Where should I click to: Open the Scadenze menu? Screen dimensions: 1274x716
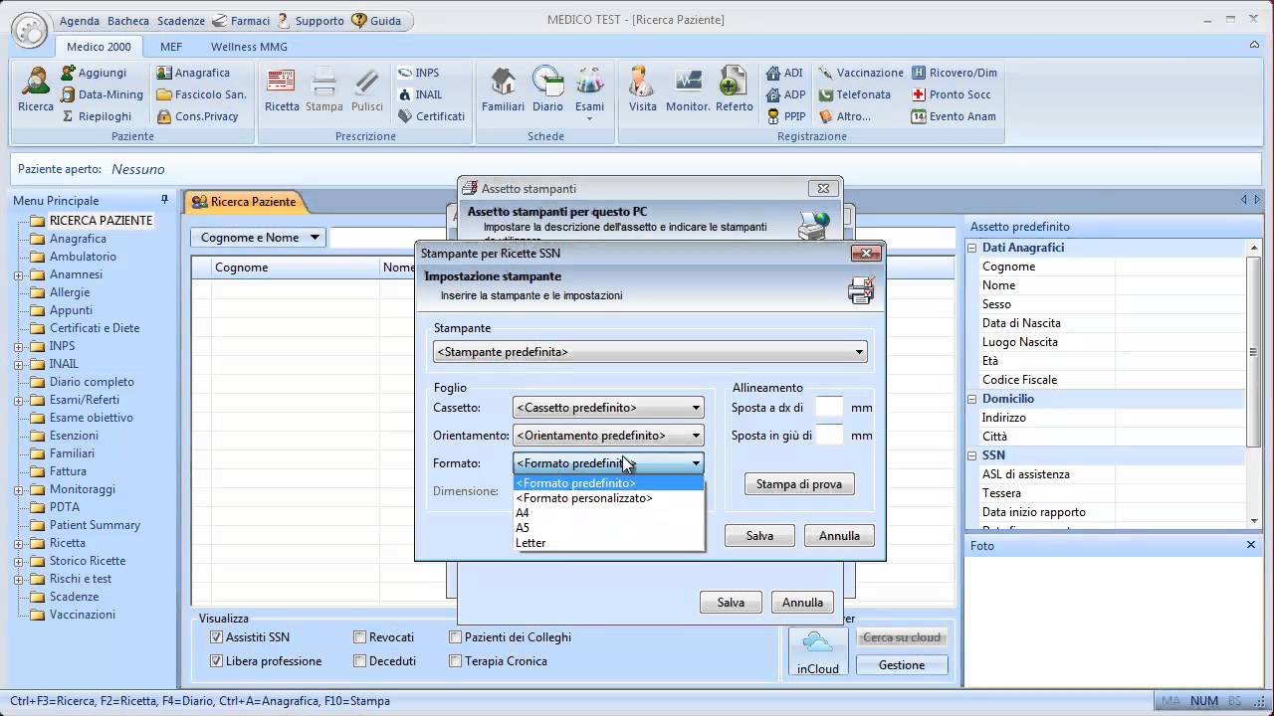(x=180, y=21)
